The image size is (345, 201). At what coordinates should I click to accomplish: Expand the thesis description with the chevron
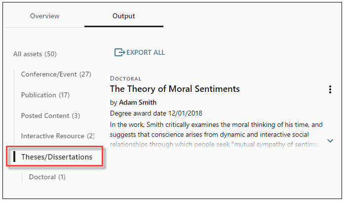(x=330, y=141)
